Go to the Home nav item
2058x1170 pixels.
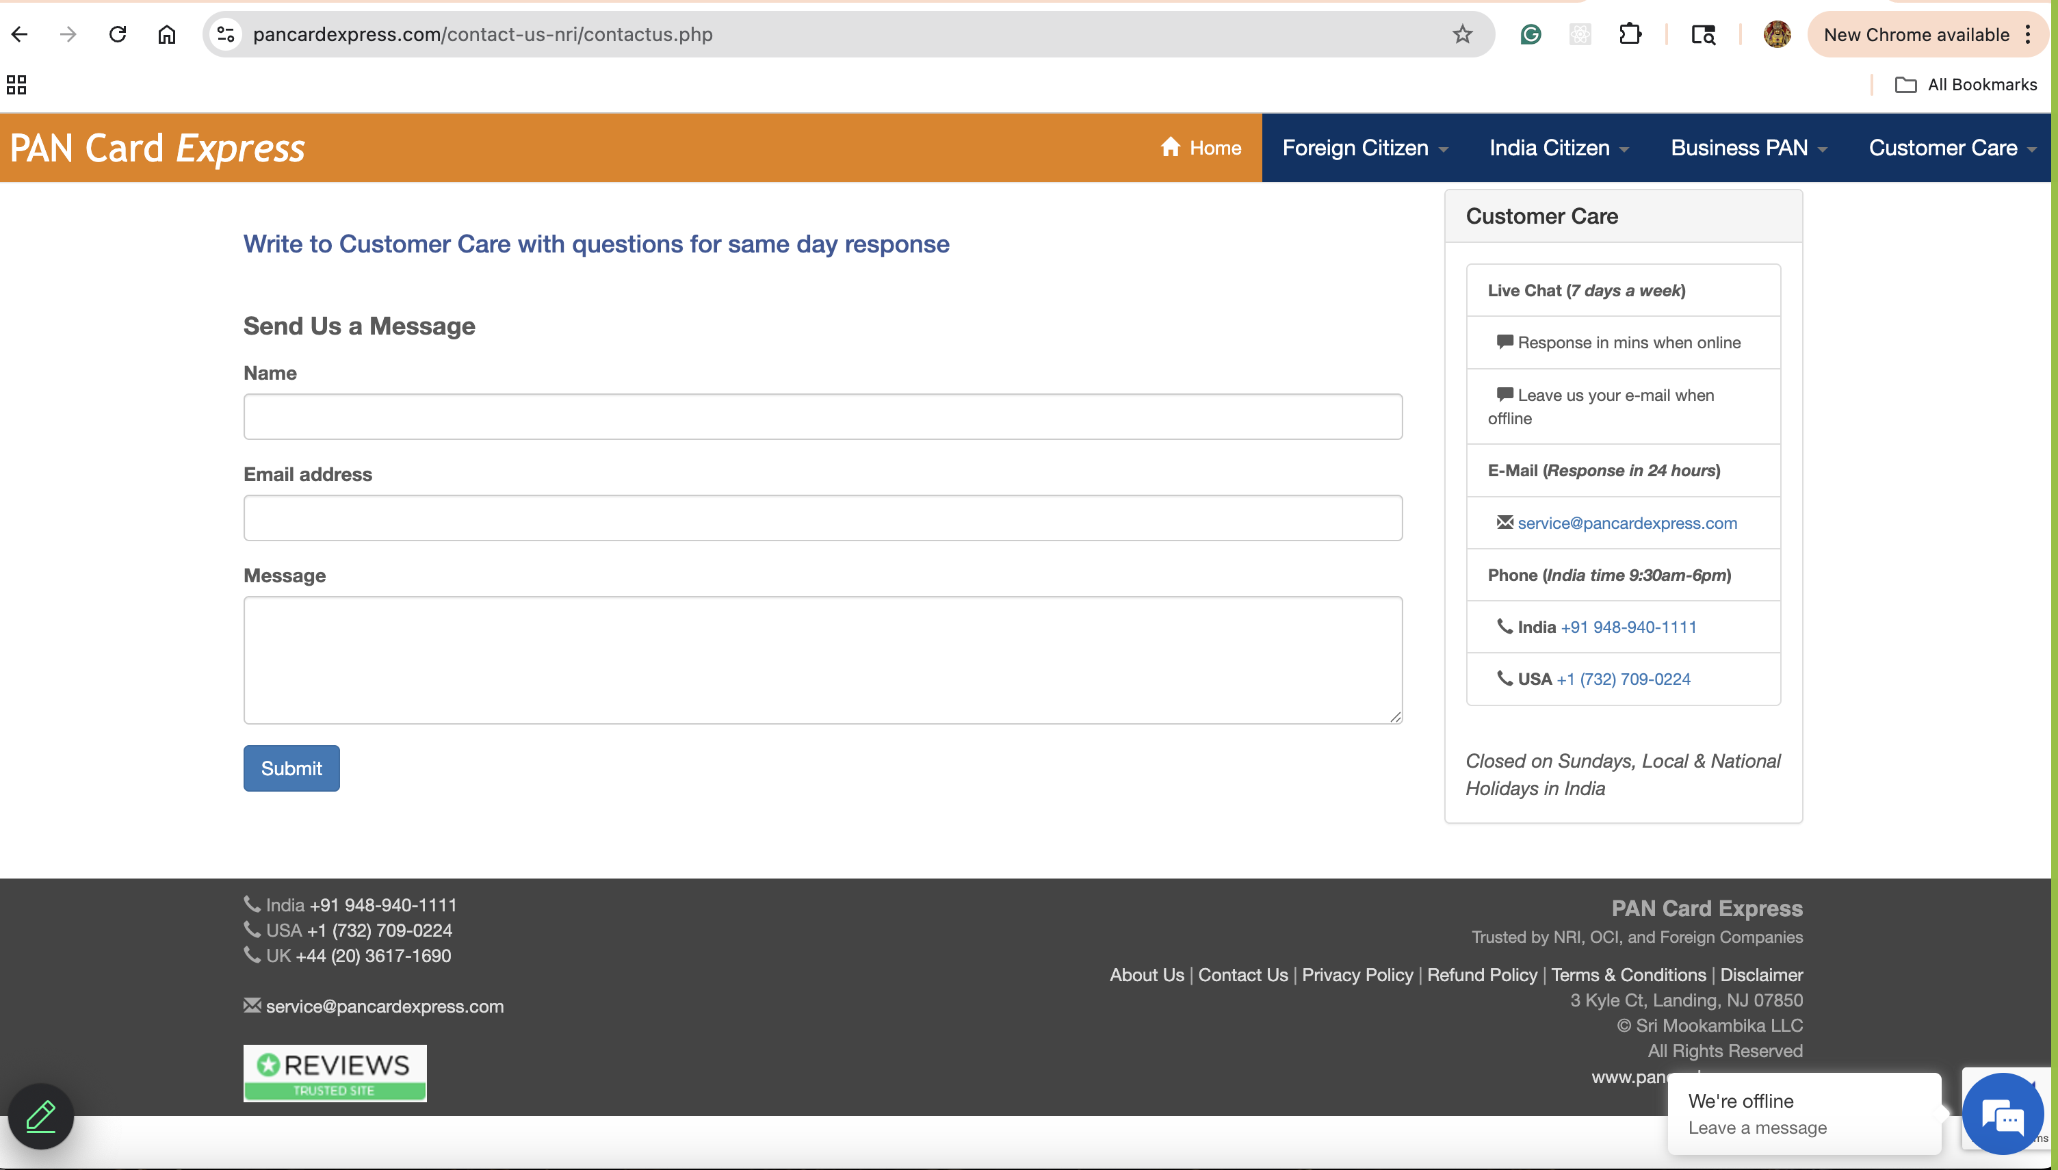tap(1201, 148)
